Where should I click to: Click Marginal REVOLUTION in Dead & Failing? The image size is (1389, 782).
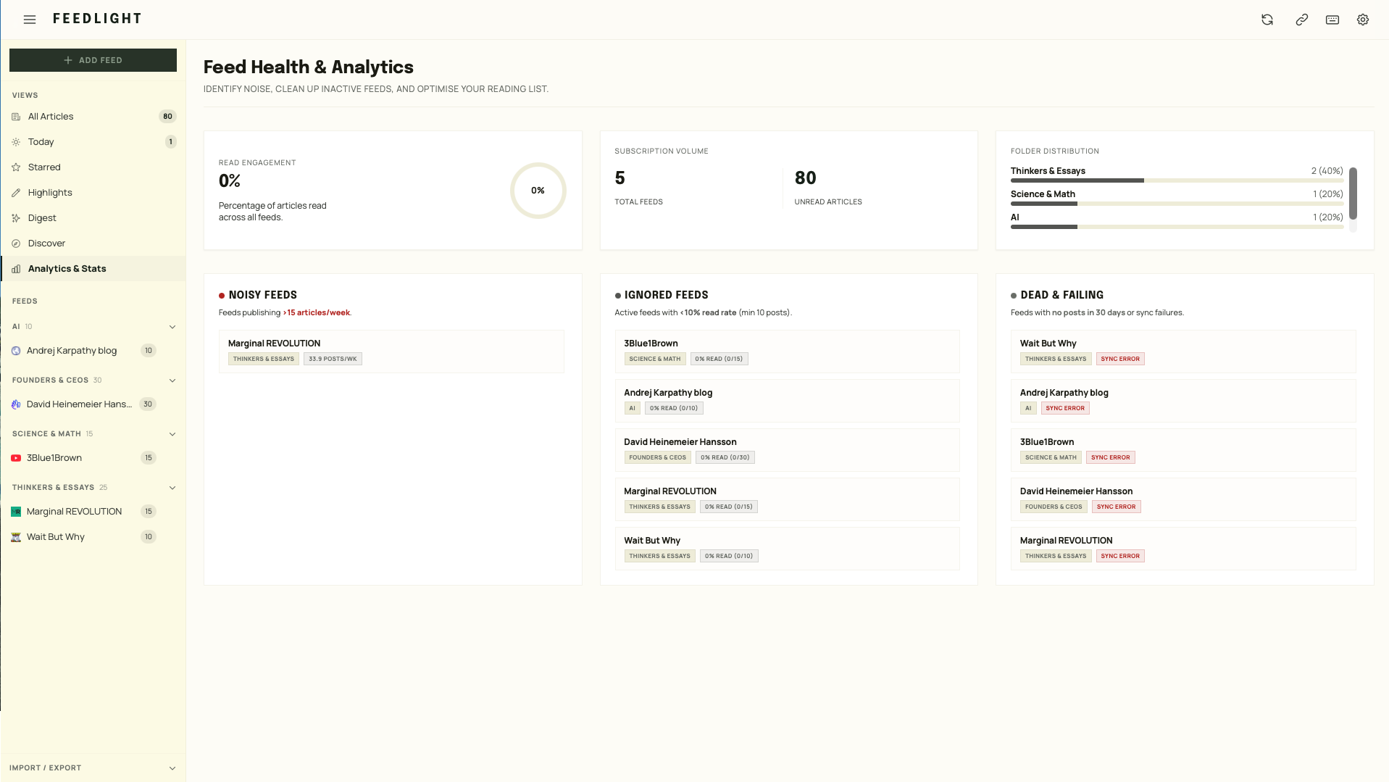coord(1183,549)
